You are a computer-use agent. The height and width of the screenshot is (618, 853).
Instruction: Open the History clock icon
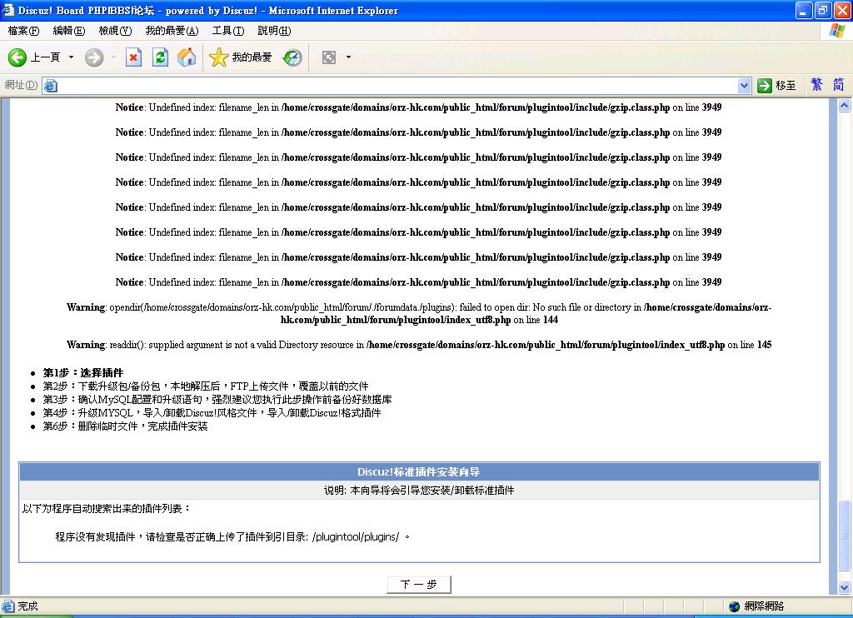tap(292, 57)
